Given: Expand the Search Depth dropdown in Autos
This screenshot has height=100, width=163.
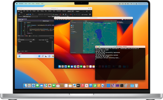Looking at the screenshot, I should click(x=47, y=40).
